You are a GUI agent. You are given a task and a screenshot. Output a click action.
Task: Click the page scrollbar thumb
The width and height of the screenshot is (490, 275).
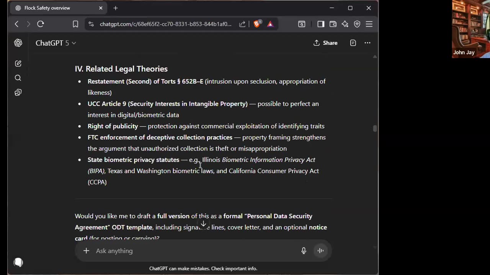[375, 128]
